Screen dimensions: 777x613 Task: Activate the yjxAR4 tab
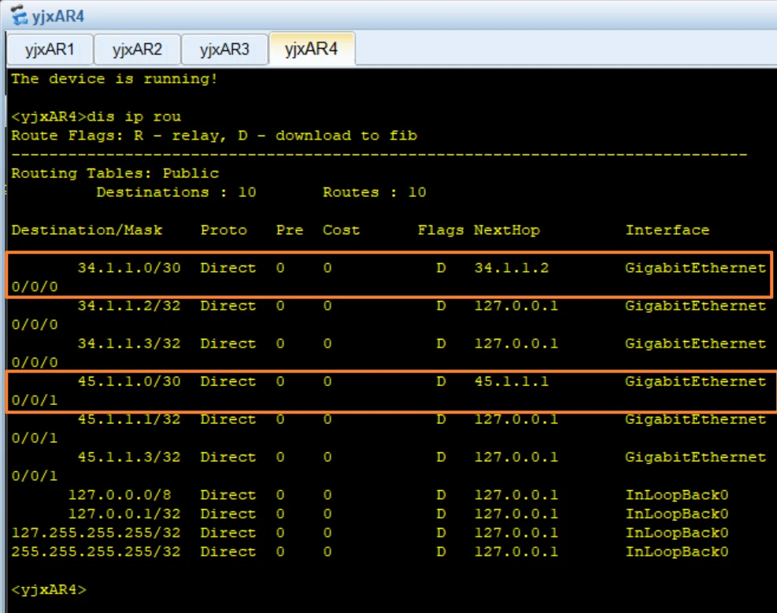(x=311, y=50)
